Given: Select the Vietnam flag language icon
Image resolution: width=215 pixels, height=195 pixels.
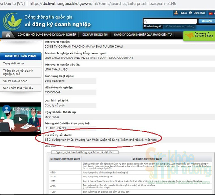Looking at the screenshot, I should point(211,13).
